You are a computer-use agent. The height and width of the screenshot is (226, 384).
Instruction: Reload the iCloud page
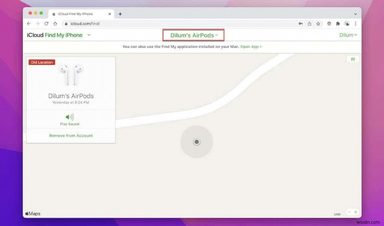[x=46, y=24]
